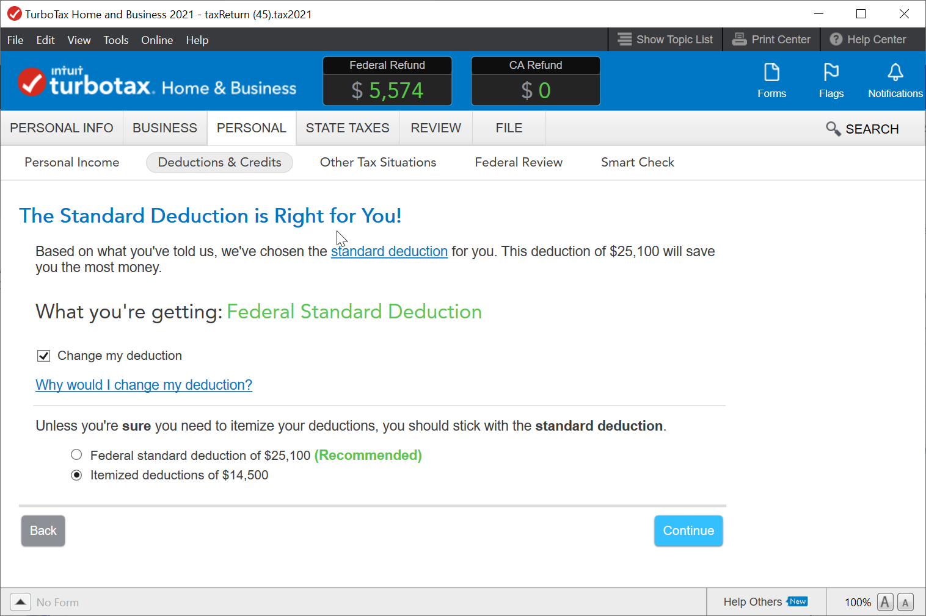Select Deductions & Credits subsection
This screenshot has height=616, width=926.
(220, 162)
